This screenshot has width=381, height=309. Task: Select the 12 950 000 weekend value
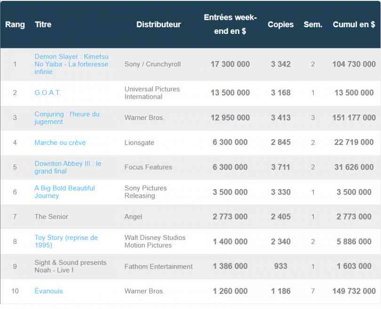tap(230, 118)
